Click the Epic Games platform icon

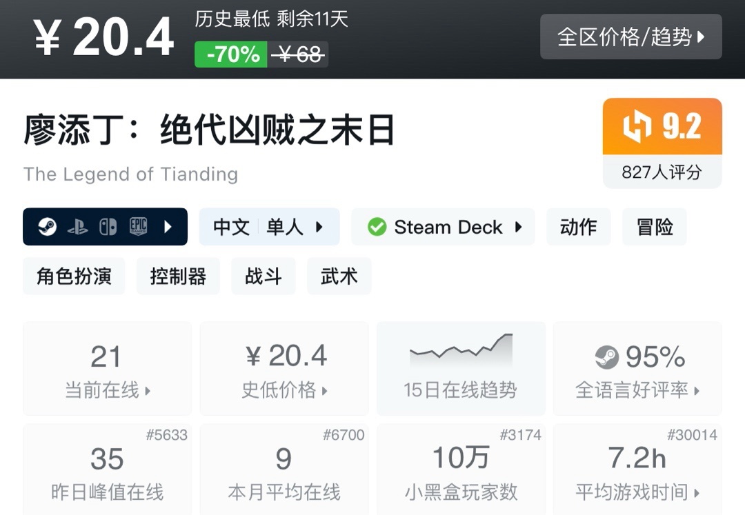pos(138,227)
